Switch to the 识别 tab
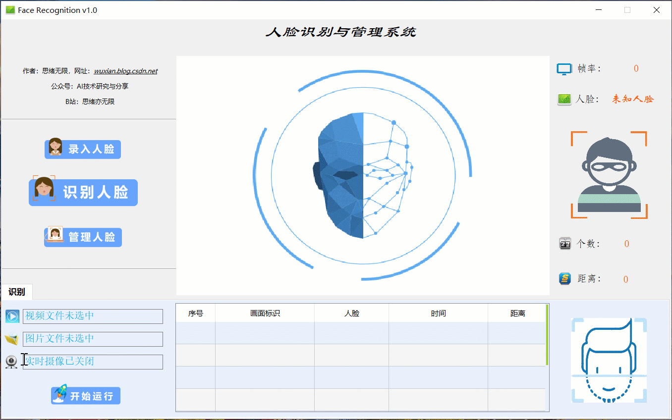Viewport: 672px width, 420px height. click(17, 292)
